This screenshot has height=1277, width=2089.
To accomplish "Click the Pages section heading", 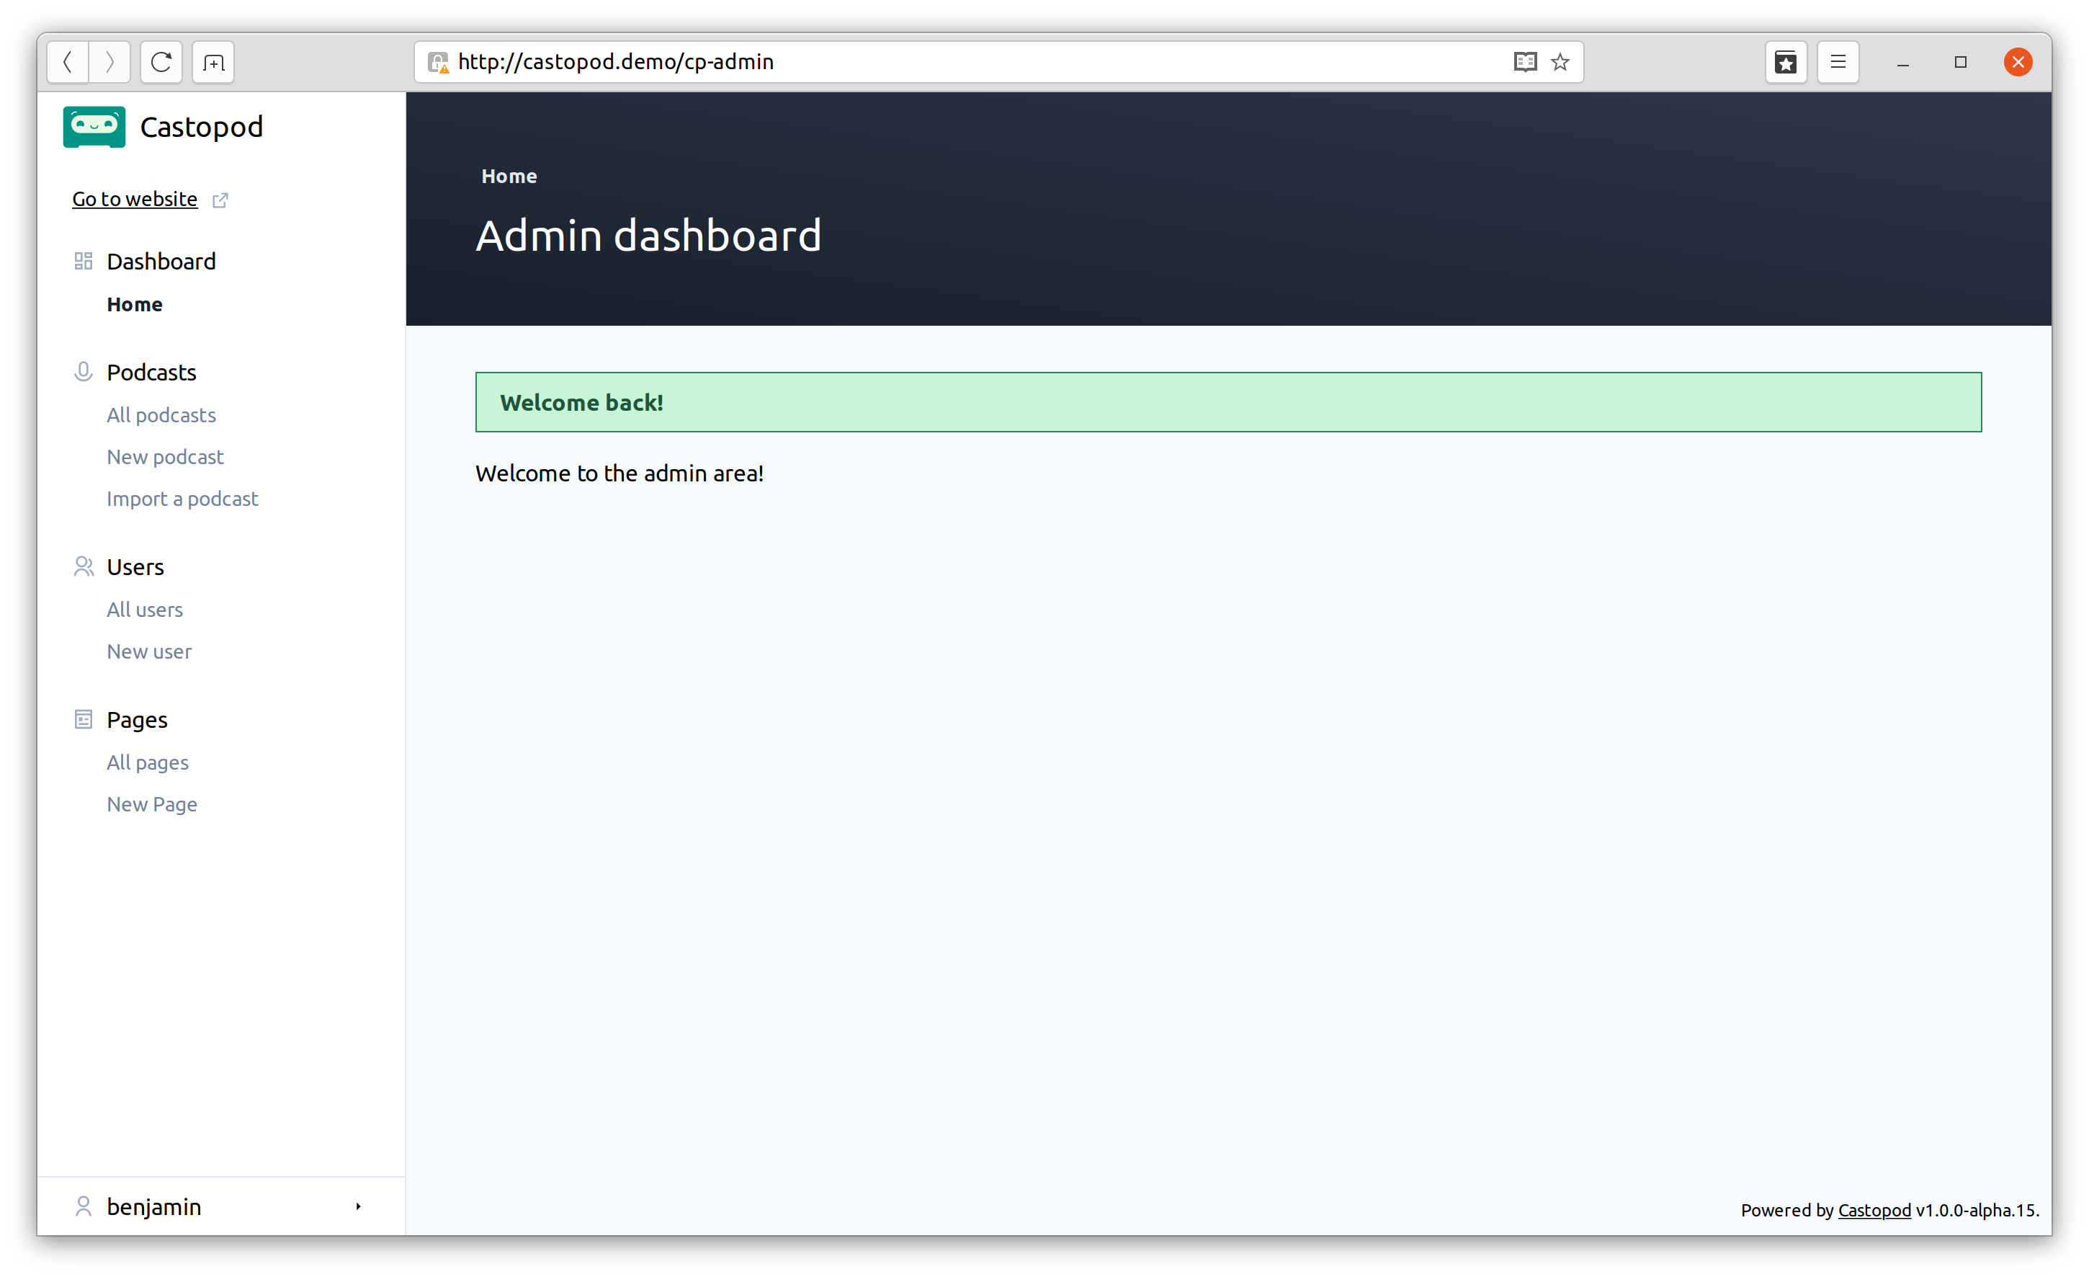I will 138,720.
